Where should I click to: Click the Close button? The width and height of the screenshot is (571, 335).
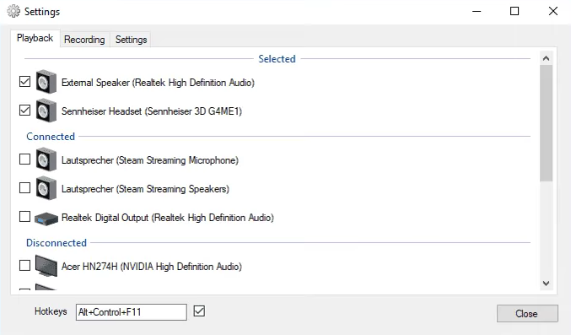tap(527, 314)
